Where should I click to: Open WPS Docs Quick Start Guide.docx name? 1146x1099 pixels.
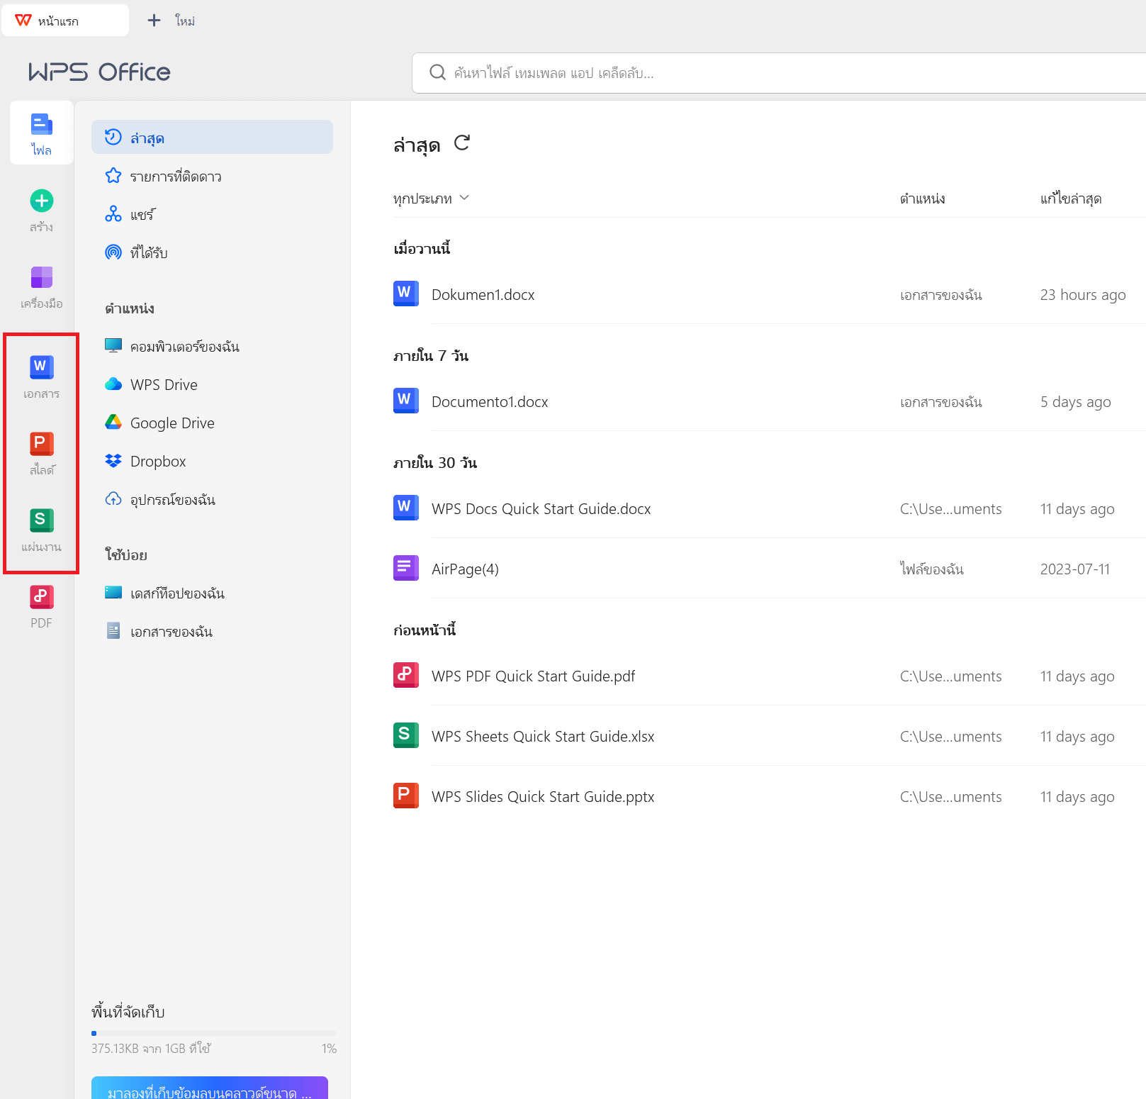[541, 508]
